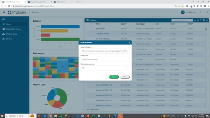Image resolution: width=210 pixels, height=118 pixels.
Task: Sort by the Subcategory column header
Action: pyautogui.click(x=141, y=24)
